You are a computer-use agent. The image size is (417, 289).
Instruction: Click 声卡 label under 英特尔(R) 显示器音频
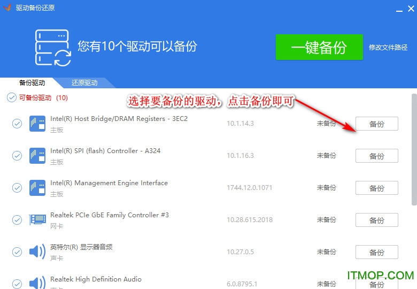57,258
